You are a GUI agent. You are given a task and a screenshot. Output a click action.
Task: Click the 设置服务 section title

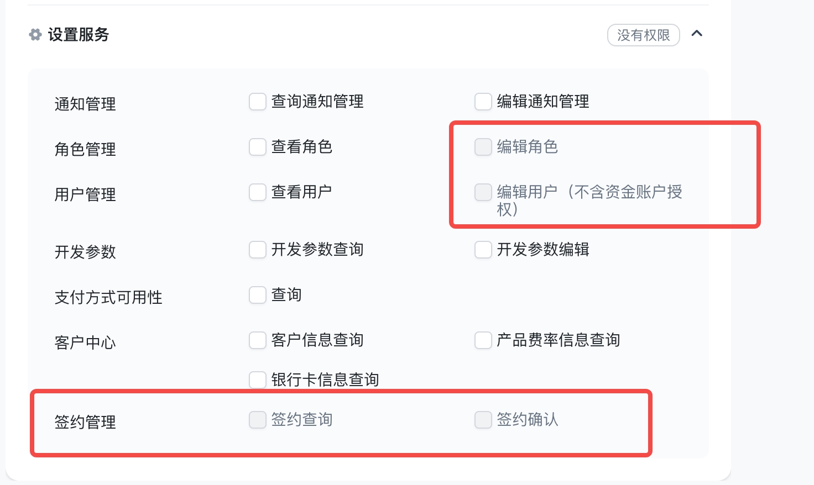[79, 35]
